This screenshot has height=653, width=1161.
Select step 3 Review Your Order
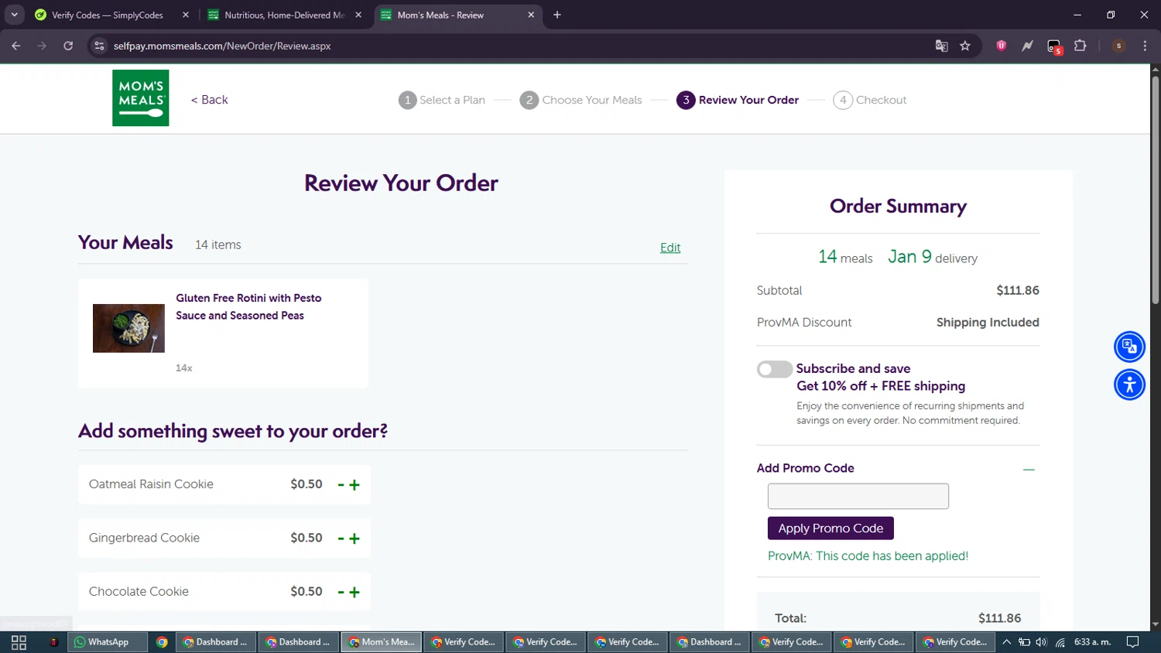(x=738, y=100)
